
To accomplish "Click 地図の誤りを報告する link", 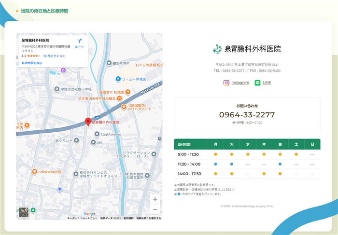I will [149, 218].
